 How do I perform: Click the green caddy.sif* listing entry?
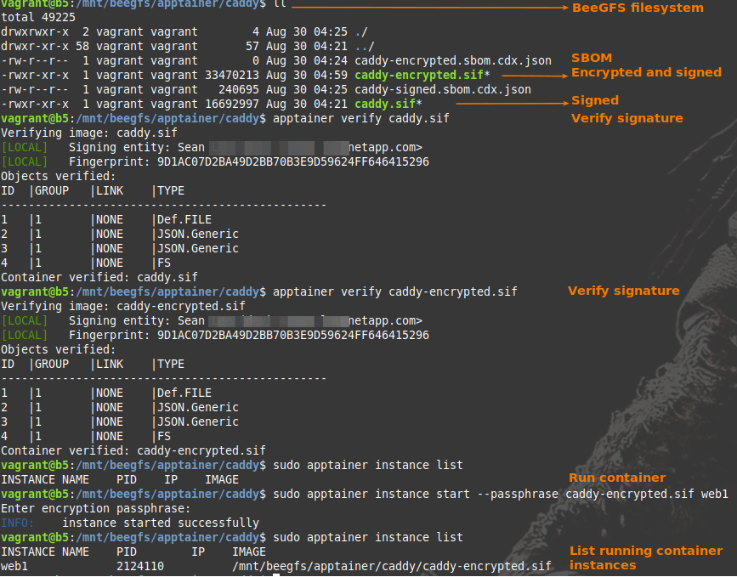tap(388, 104)
